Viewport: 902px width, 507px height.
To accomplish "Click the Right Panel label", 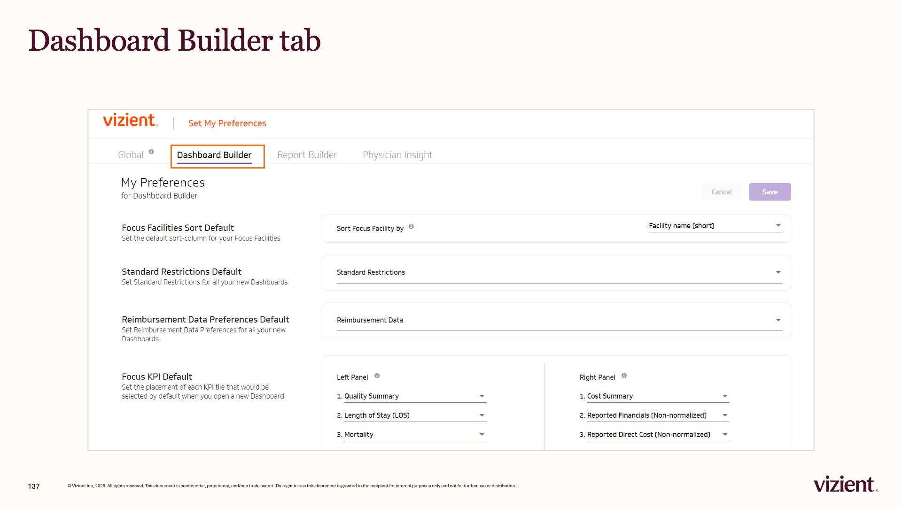I will click(x=598, y=377).
